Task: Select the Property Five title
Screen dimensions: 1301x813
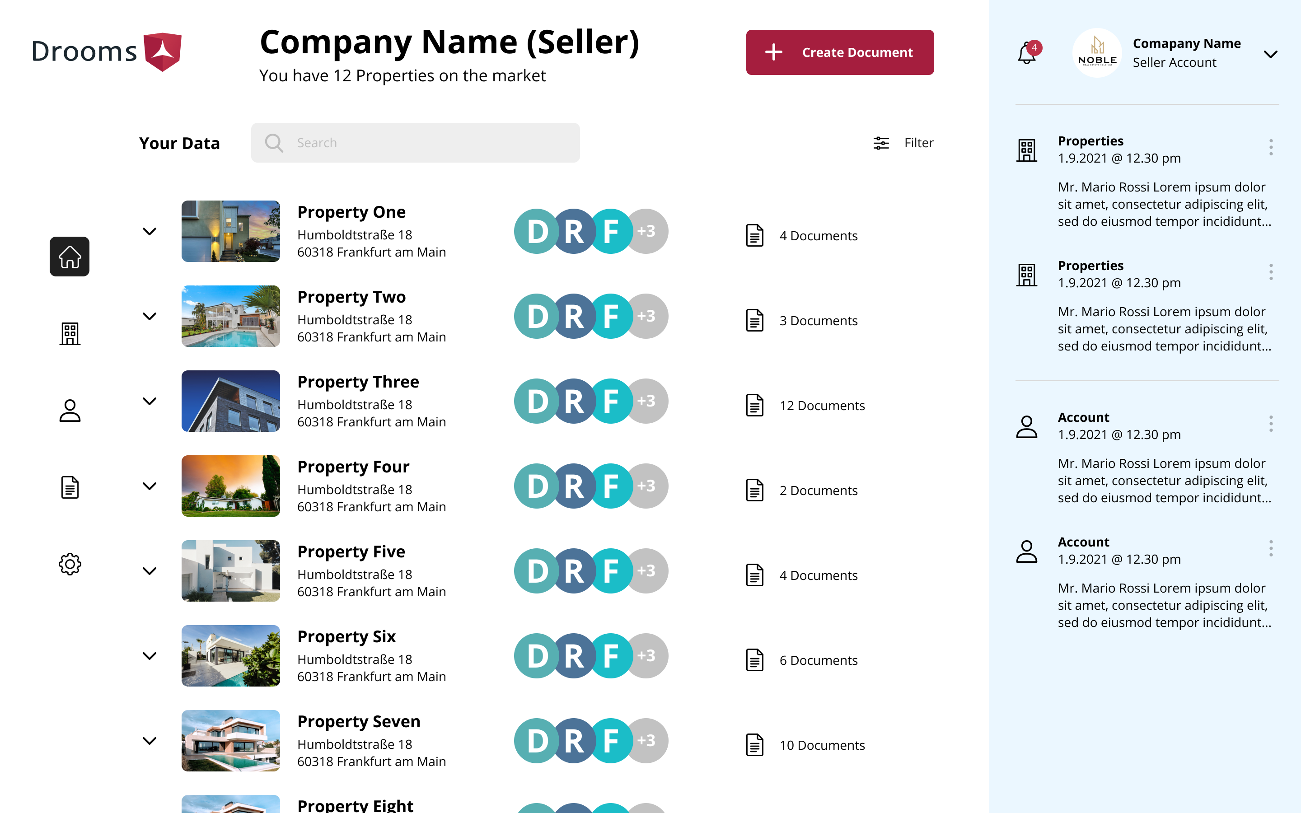Action: [351, 551]
